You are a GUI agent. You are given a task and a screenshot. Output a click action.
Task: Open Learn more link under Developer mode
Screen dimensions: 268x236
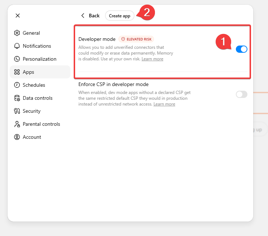pyautogui.click(x=152, y=59)
